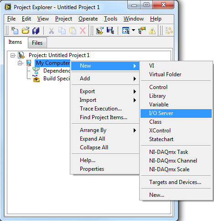Create a new NI-DAQmx Scale

(x=176, y=169)
